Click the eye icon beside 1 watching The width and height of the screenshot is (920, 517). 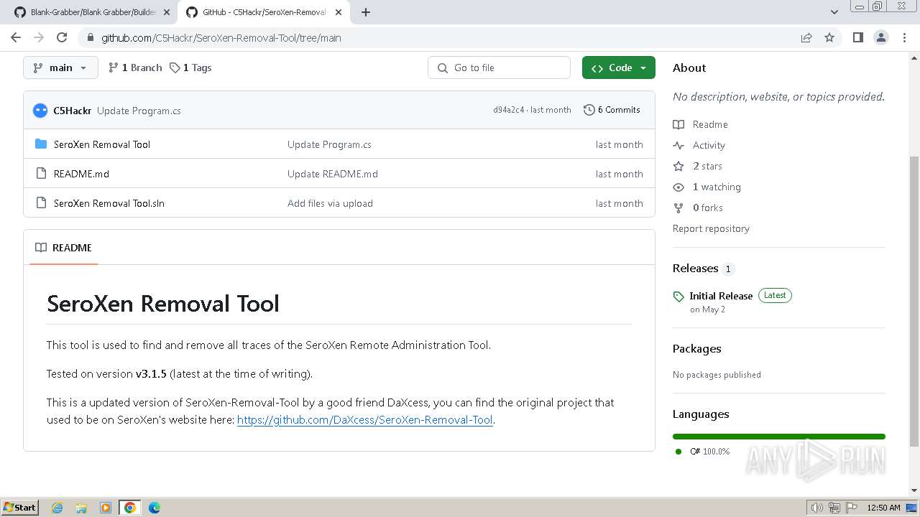point(678,187)
